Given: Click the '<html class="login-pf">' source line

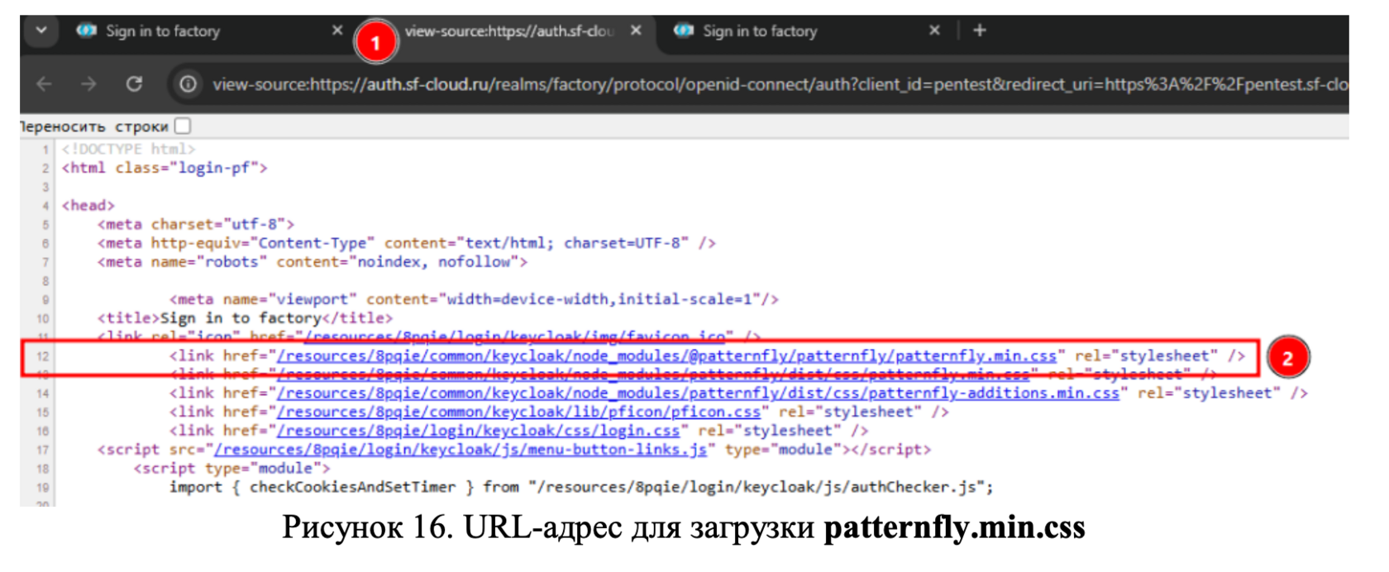Looking at the screenshot, I should pyautogui.click(x=165, y=168).
